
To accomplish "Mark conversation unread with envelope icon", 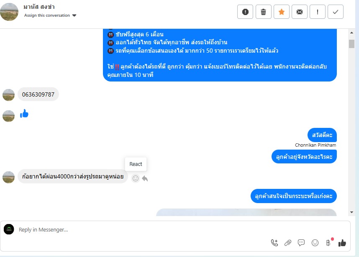I will 300,12.
